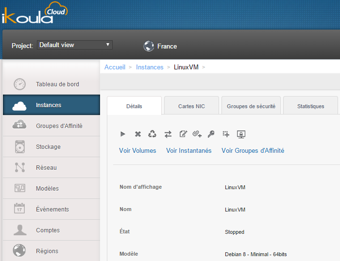Click the France region label
Screen dimensions: 340x261
tap(167, 46)
